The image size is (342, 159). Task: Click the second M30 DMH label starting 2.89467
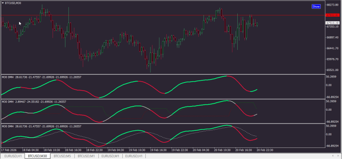pyautogui.click(x=34, y=102)
